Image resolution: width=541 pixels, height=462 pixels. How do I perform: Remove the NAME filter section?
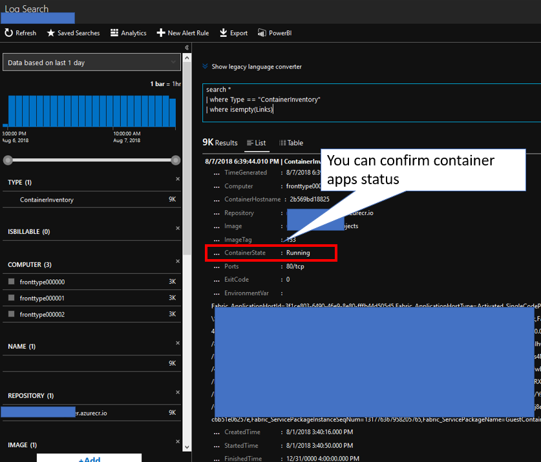coord(178,343)
